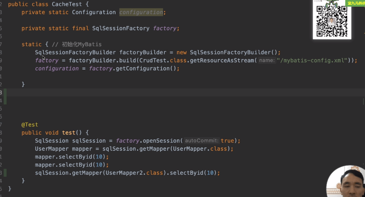Click the "void" keyword
365x197 pixels.
point(52,133)
